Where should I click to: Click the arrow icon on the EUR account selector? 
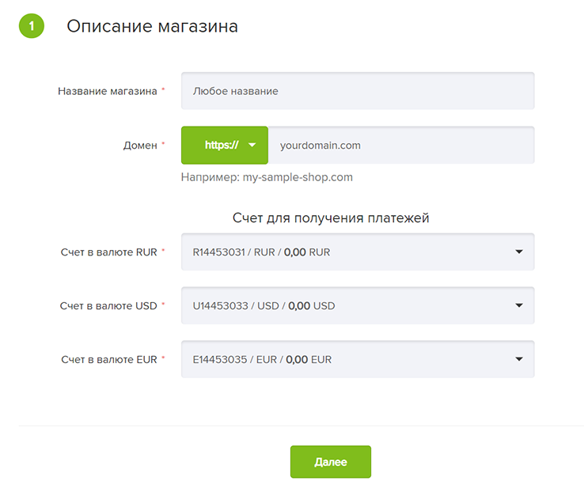point(519,359)
